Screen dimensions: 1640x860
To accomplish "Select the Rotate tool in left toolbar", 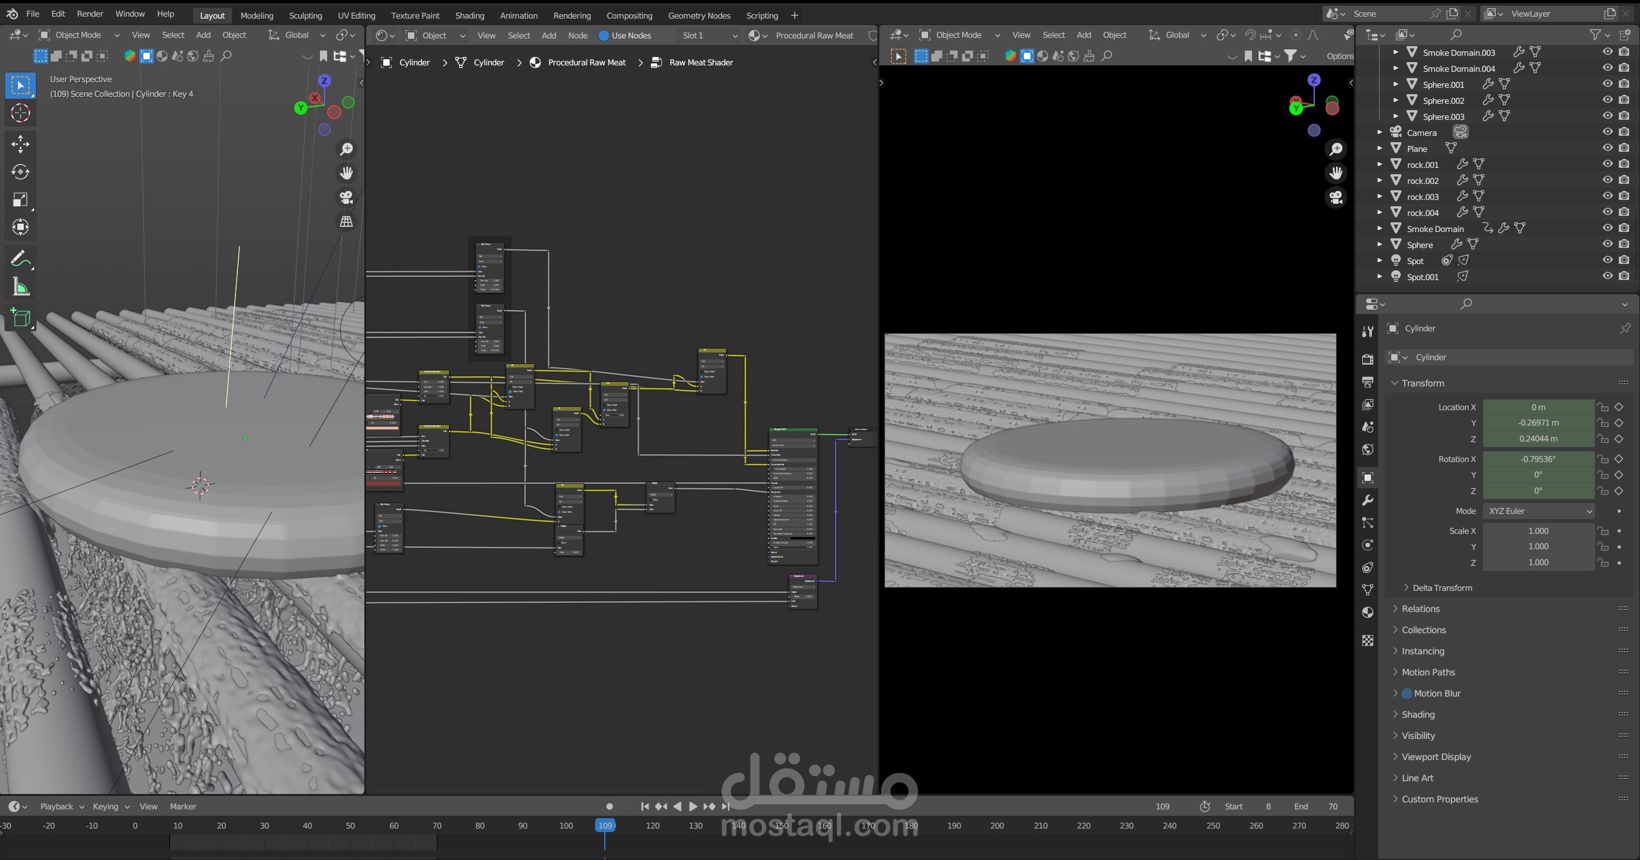I will [x=20, y=172].
